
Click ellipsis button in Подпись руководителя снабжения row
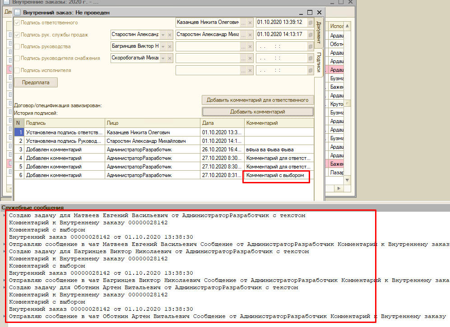pyautogui.click(x=243, y=58)
